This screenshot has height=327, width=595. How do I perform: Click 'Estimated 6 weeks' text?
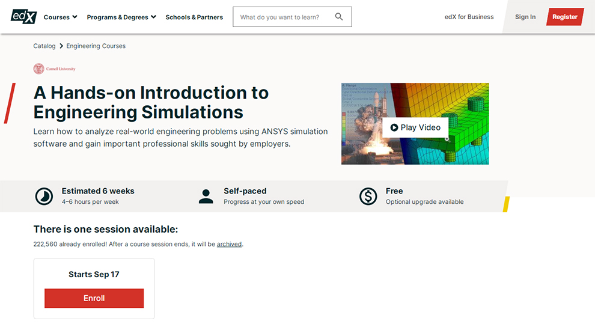(98, 191)
